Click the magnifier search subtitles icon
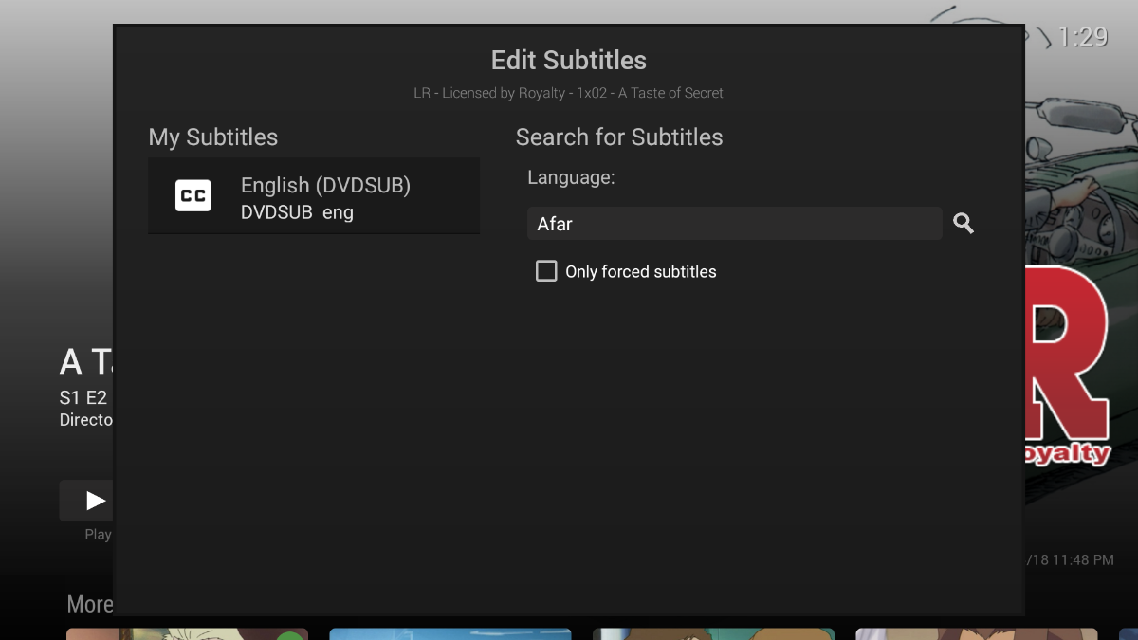The height and width of the screenshot is (640, 1138). click(x=964, y=224)
